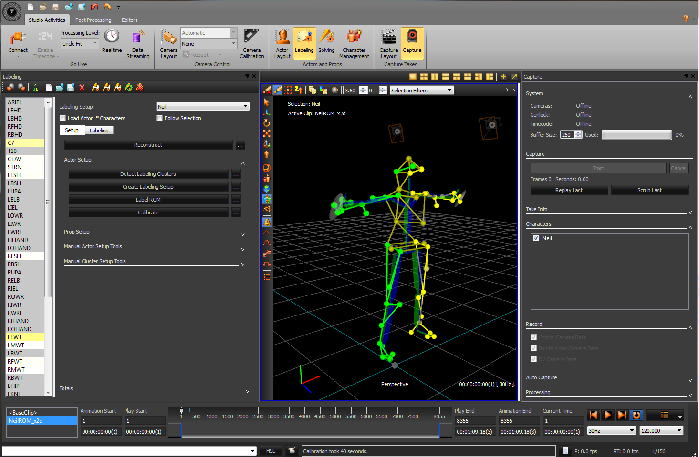Click the Reconstruct button
Screen dimensions: 699x457
point(148,145)
